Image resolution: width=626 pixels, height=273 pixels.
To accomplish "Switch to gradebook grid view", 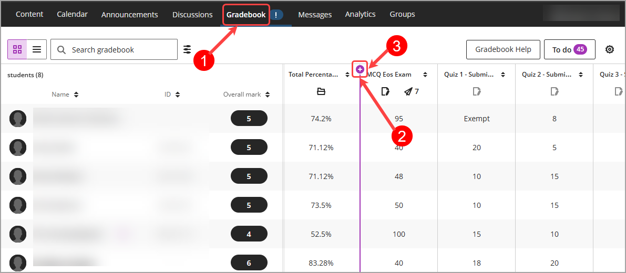I will [x=17, y=49].
